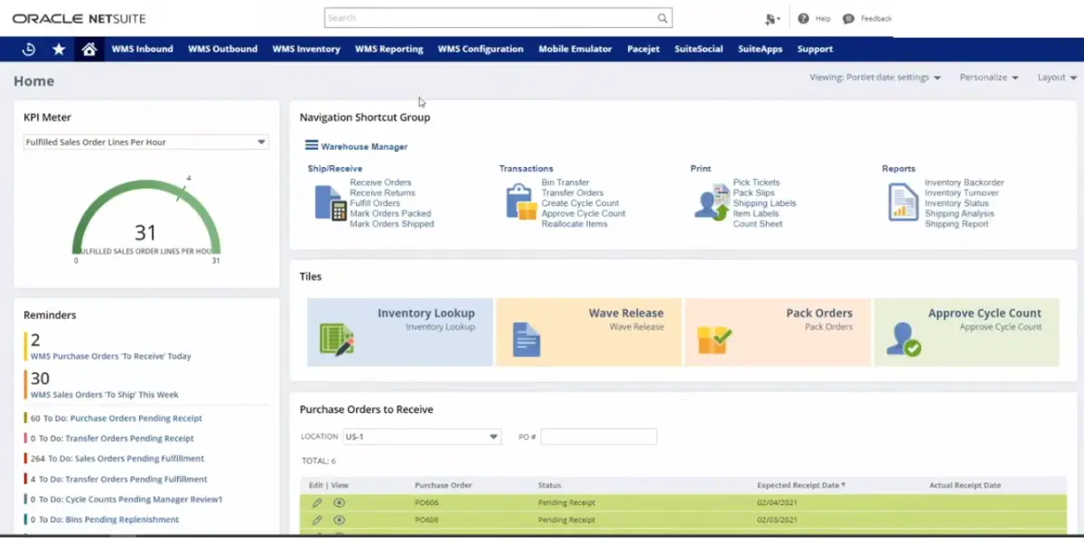
Task: Click the Transactions clipboard box icon
Action: coord(521,202)
